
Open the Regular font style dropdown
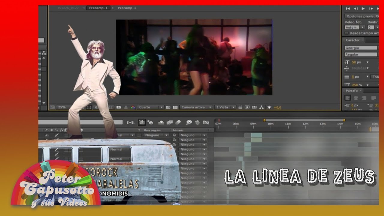[x=361, y=55]
